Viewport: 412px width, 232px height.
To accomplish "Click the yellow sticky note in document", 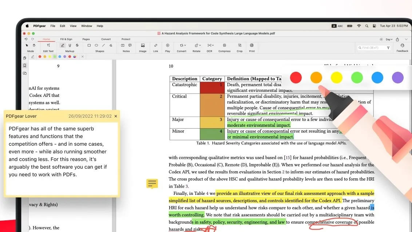I will pyautogui.click(x=152, y=184).
